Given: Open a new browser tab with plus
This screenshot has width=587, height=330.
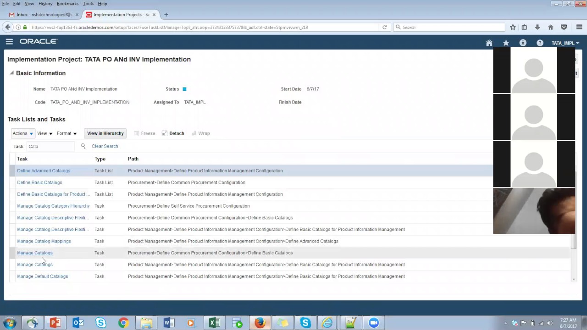Looking at the screenshot, I should click(x=166, y=15).
